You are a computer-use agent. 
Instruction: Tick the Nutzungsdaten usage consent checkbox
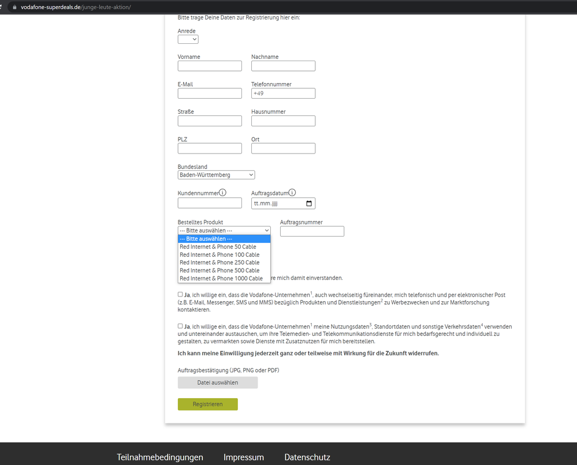click(180, 326)
